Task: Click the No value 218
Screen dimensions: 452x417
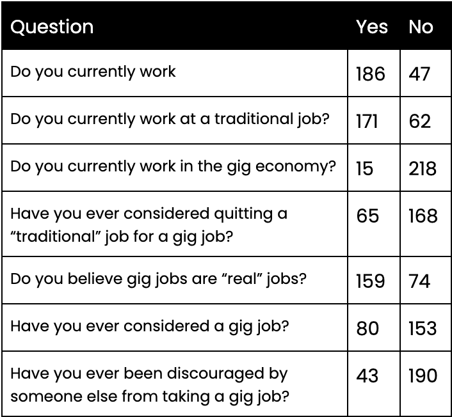Action: point(423,168)
